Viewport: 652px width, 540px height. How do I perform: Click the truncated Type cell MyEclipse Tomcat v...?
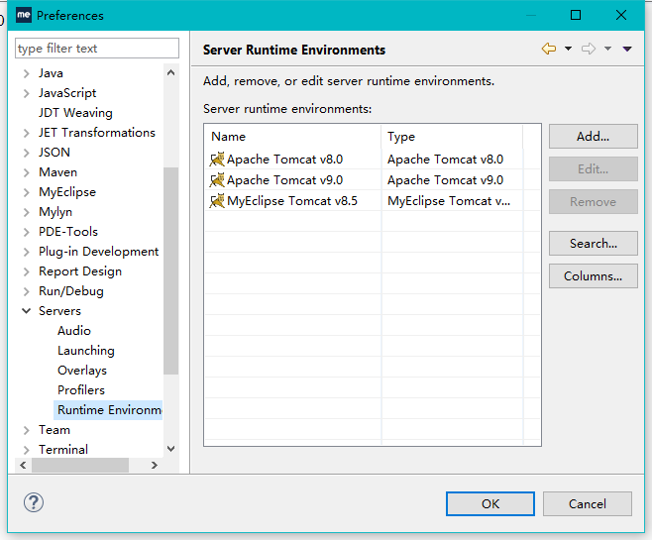point(449,201)
